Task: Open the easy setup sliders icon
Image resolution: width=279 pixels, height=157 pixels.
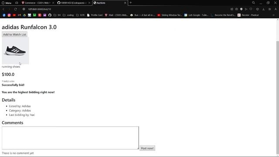Action: tap(269, 9)
